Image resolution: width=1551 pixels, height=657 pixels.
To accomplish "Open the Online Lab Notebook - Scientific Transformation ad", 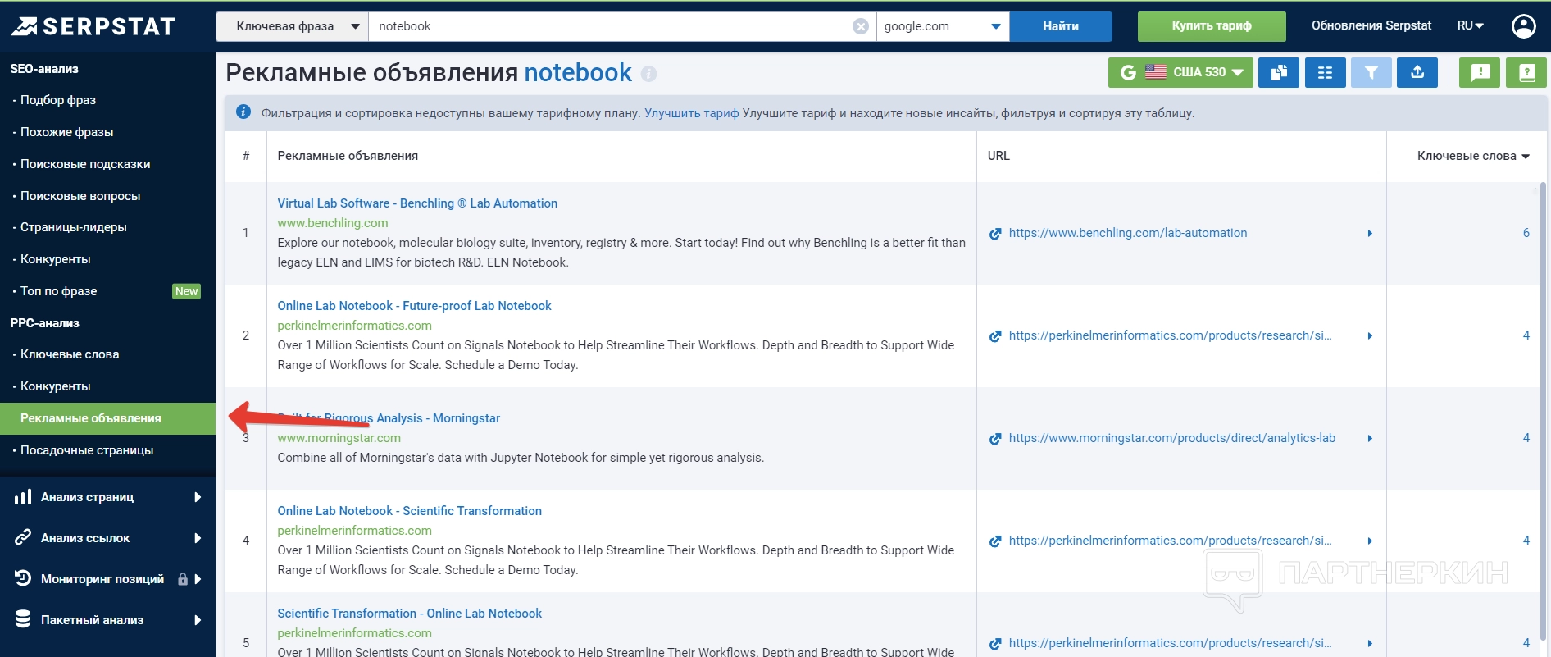I will pos(409,511).
